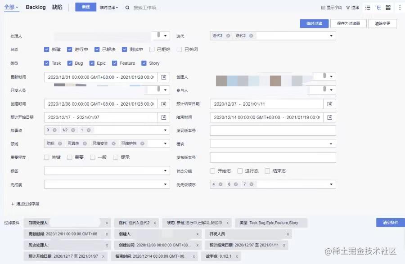
Task: Expand 故事点 dropdown arrow
Action: click(x=165, y=130)
